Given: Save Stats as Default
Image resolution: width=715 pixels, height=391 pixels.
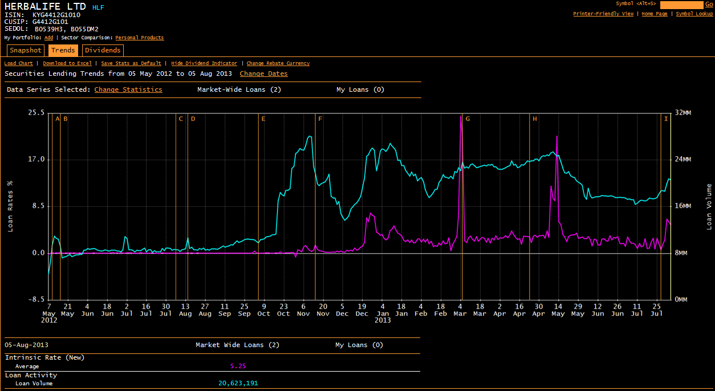Looking at the screenshot, I should coord(131,63).
